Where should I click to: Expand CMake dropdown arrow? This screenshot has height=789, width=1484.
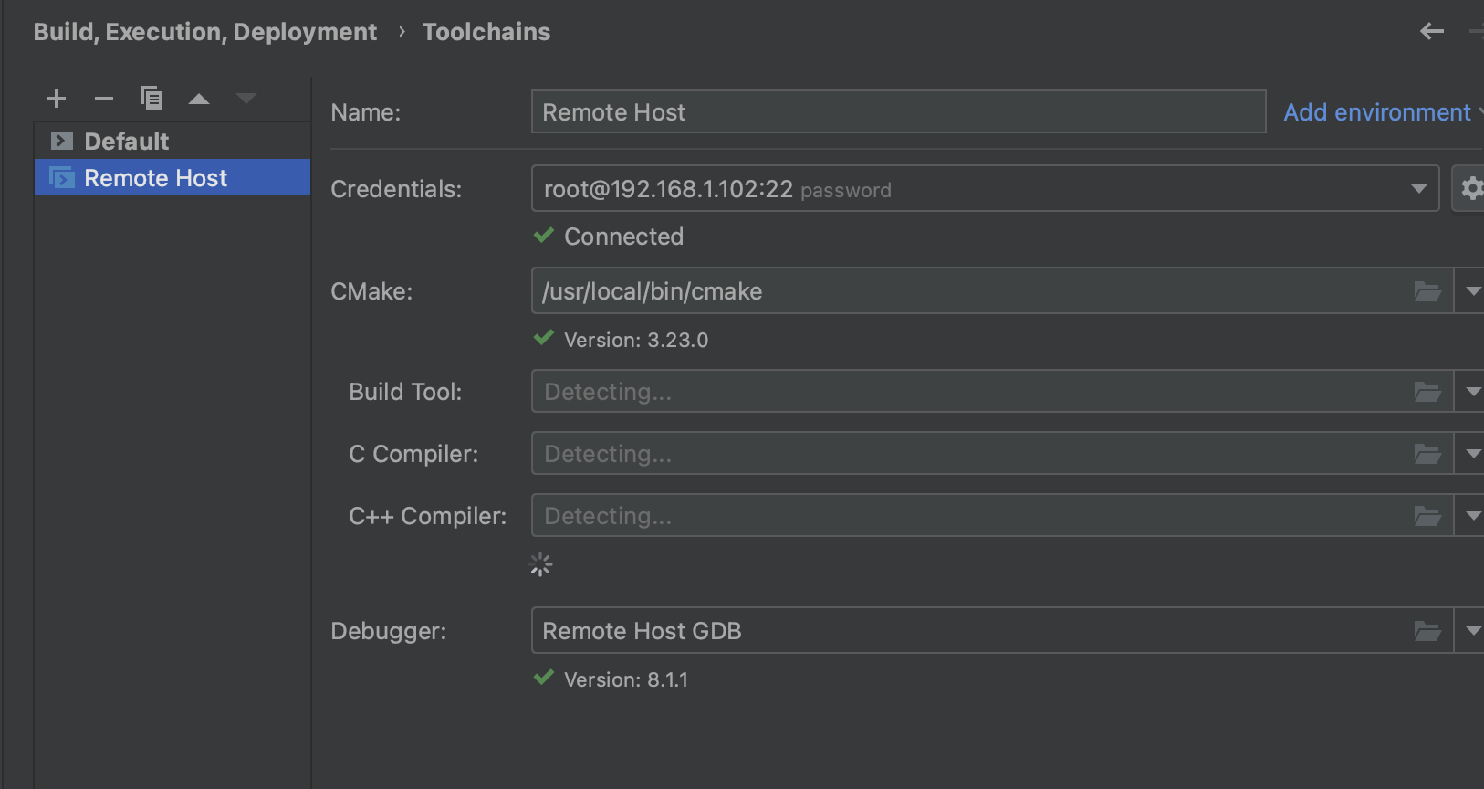tap(1472, 291)
